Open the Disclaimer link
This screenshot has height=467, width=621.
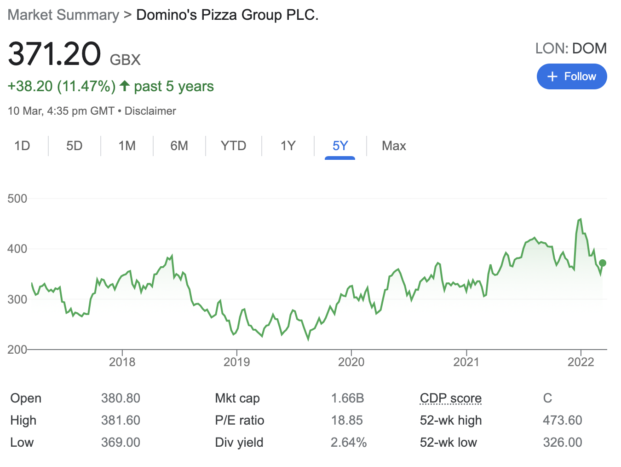click(x=150, y=111)
